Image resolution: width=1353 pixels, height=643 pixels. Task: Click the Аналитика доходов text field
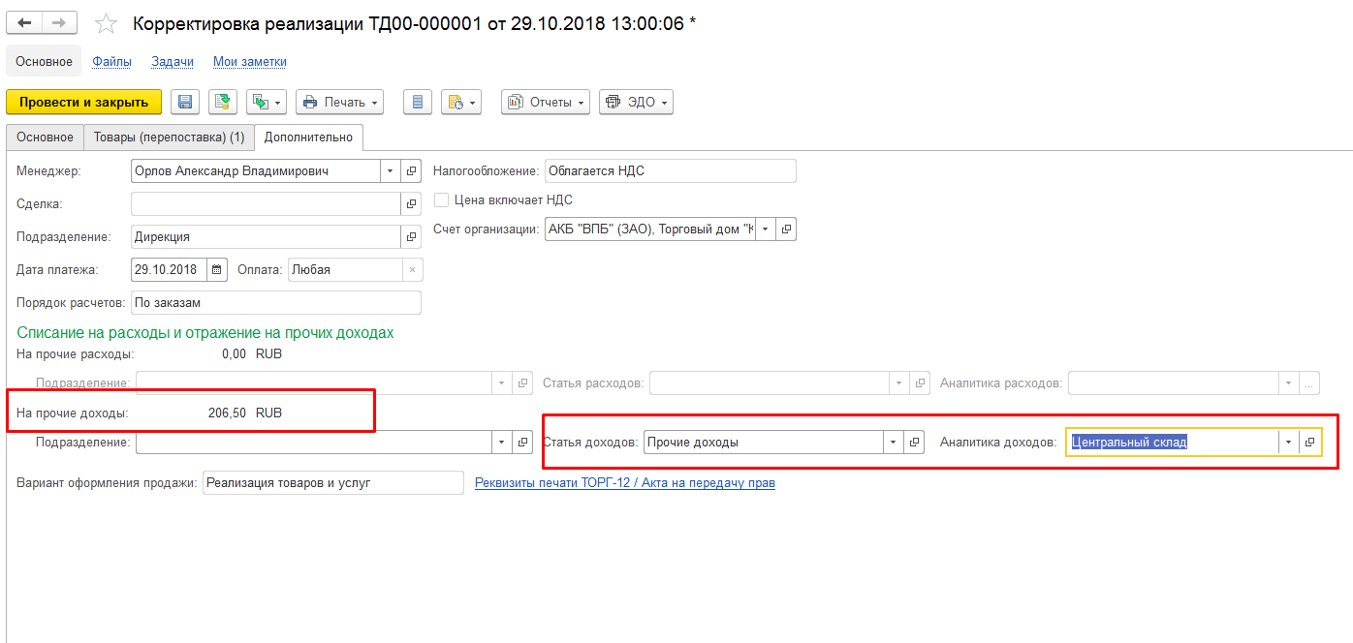tap(1172, 442)
